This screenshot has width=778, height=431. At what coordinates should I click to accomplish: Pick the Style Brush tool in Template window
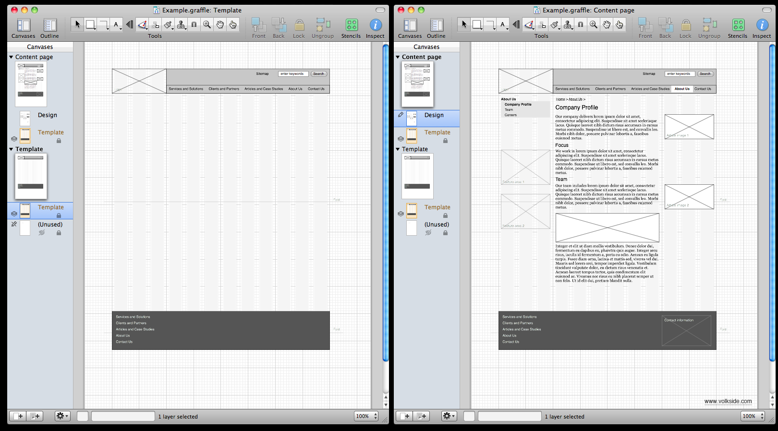pyautogui.click(x=168, y=24)
